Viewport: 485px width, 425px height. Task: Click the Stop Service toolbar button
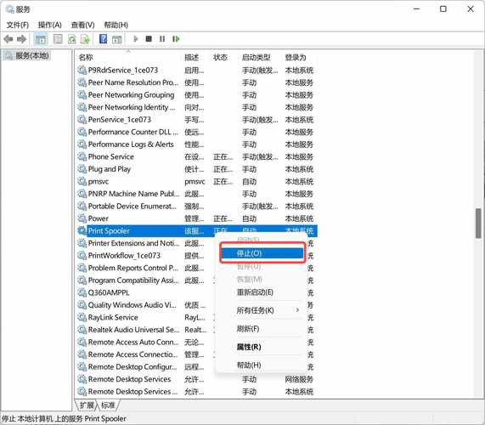[x=149, y=39]
